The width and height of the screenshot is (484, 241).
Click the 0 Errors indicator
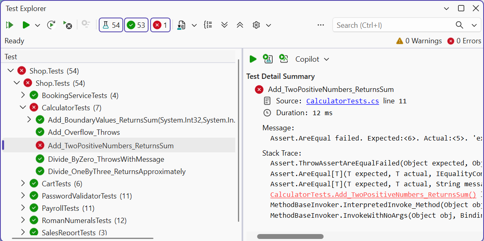[x=464, y=41]
